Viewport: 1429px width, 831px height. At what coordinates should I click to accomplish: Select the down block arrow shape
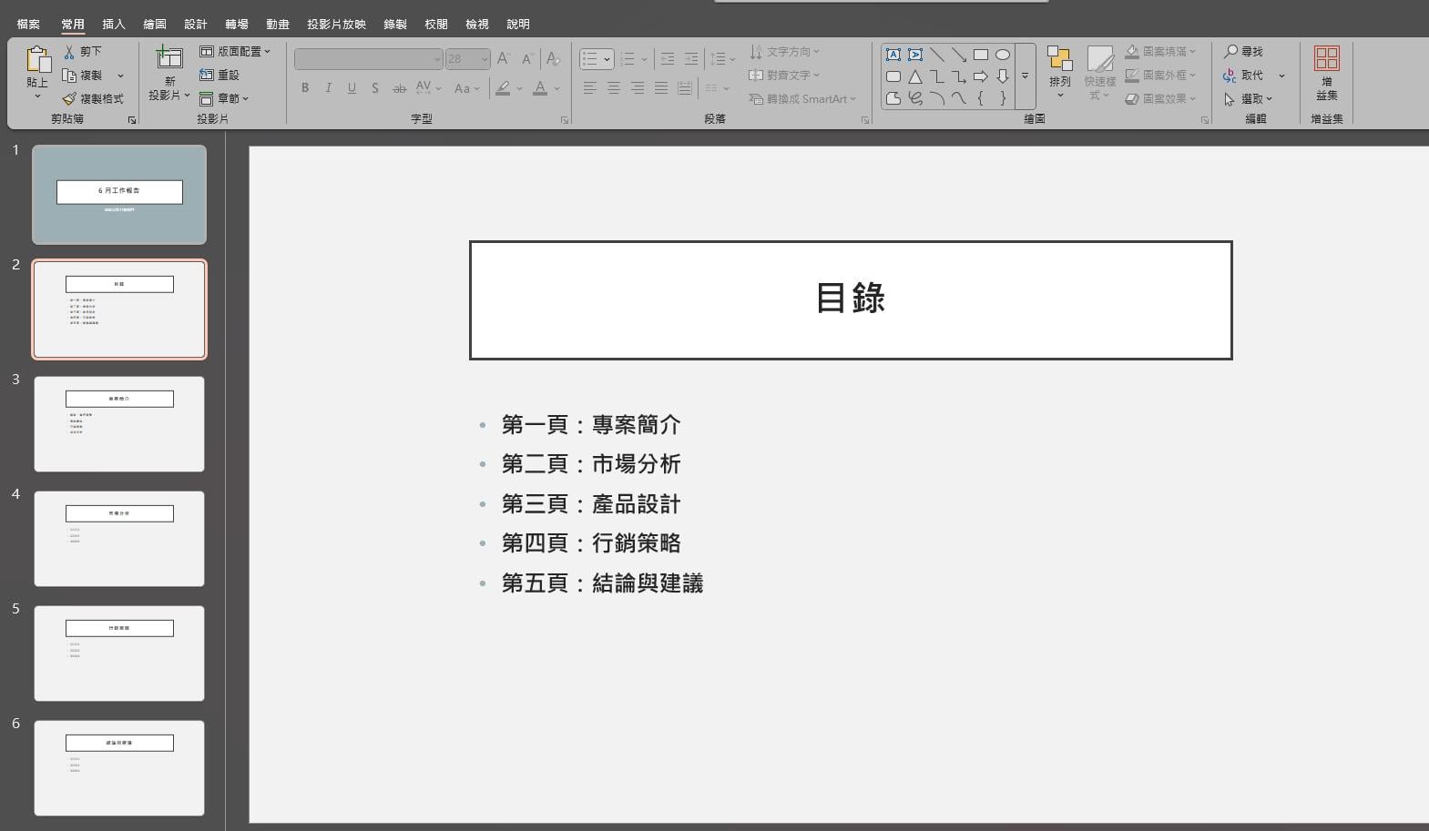(x=1003, y=76)
